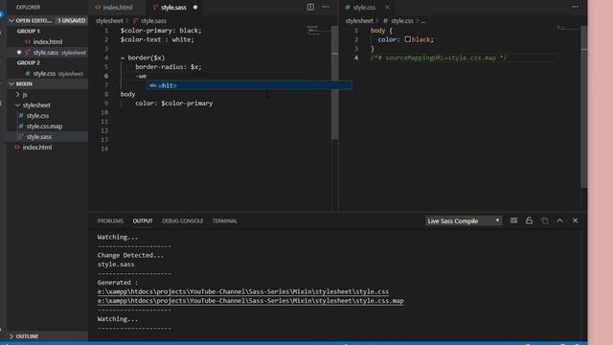Switch to the TERMINAL tab
613x345 pixels.
point(225,221)
